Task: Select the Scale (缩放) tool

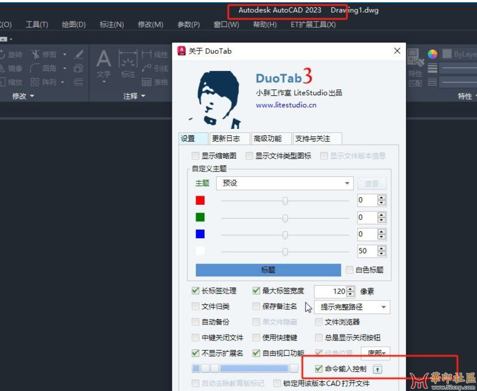Action: 11,82
